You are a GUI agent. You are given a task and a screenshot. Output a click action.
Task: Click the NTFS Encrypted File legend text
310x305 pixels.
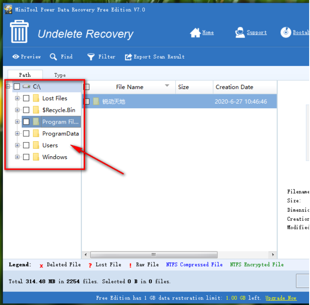pyautogui.click(x=257, y=264)
